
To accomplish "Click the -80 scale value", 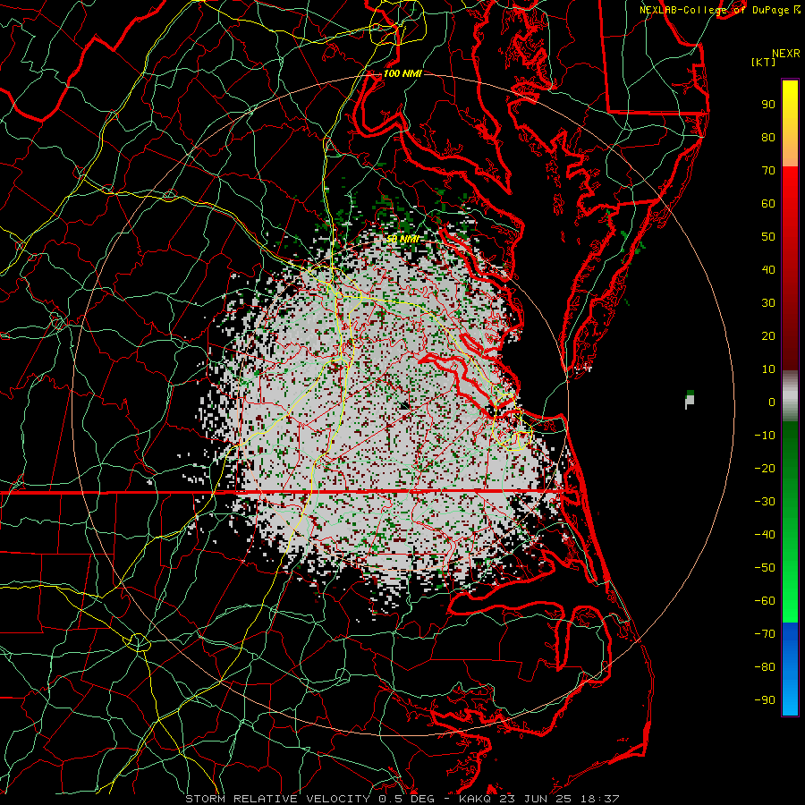I will click(x=765, y=667).
